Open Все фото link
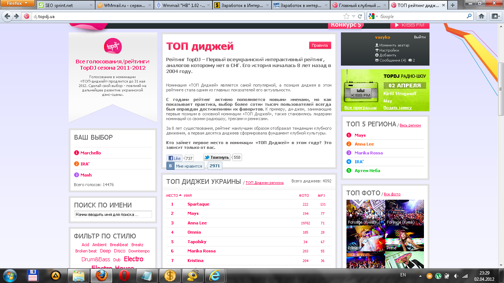 (392, 194)
